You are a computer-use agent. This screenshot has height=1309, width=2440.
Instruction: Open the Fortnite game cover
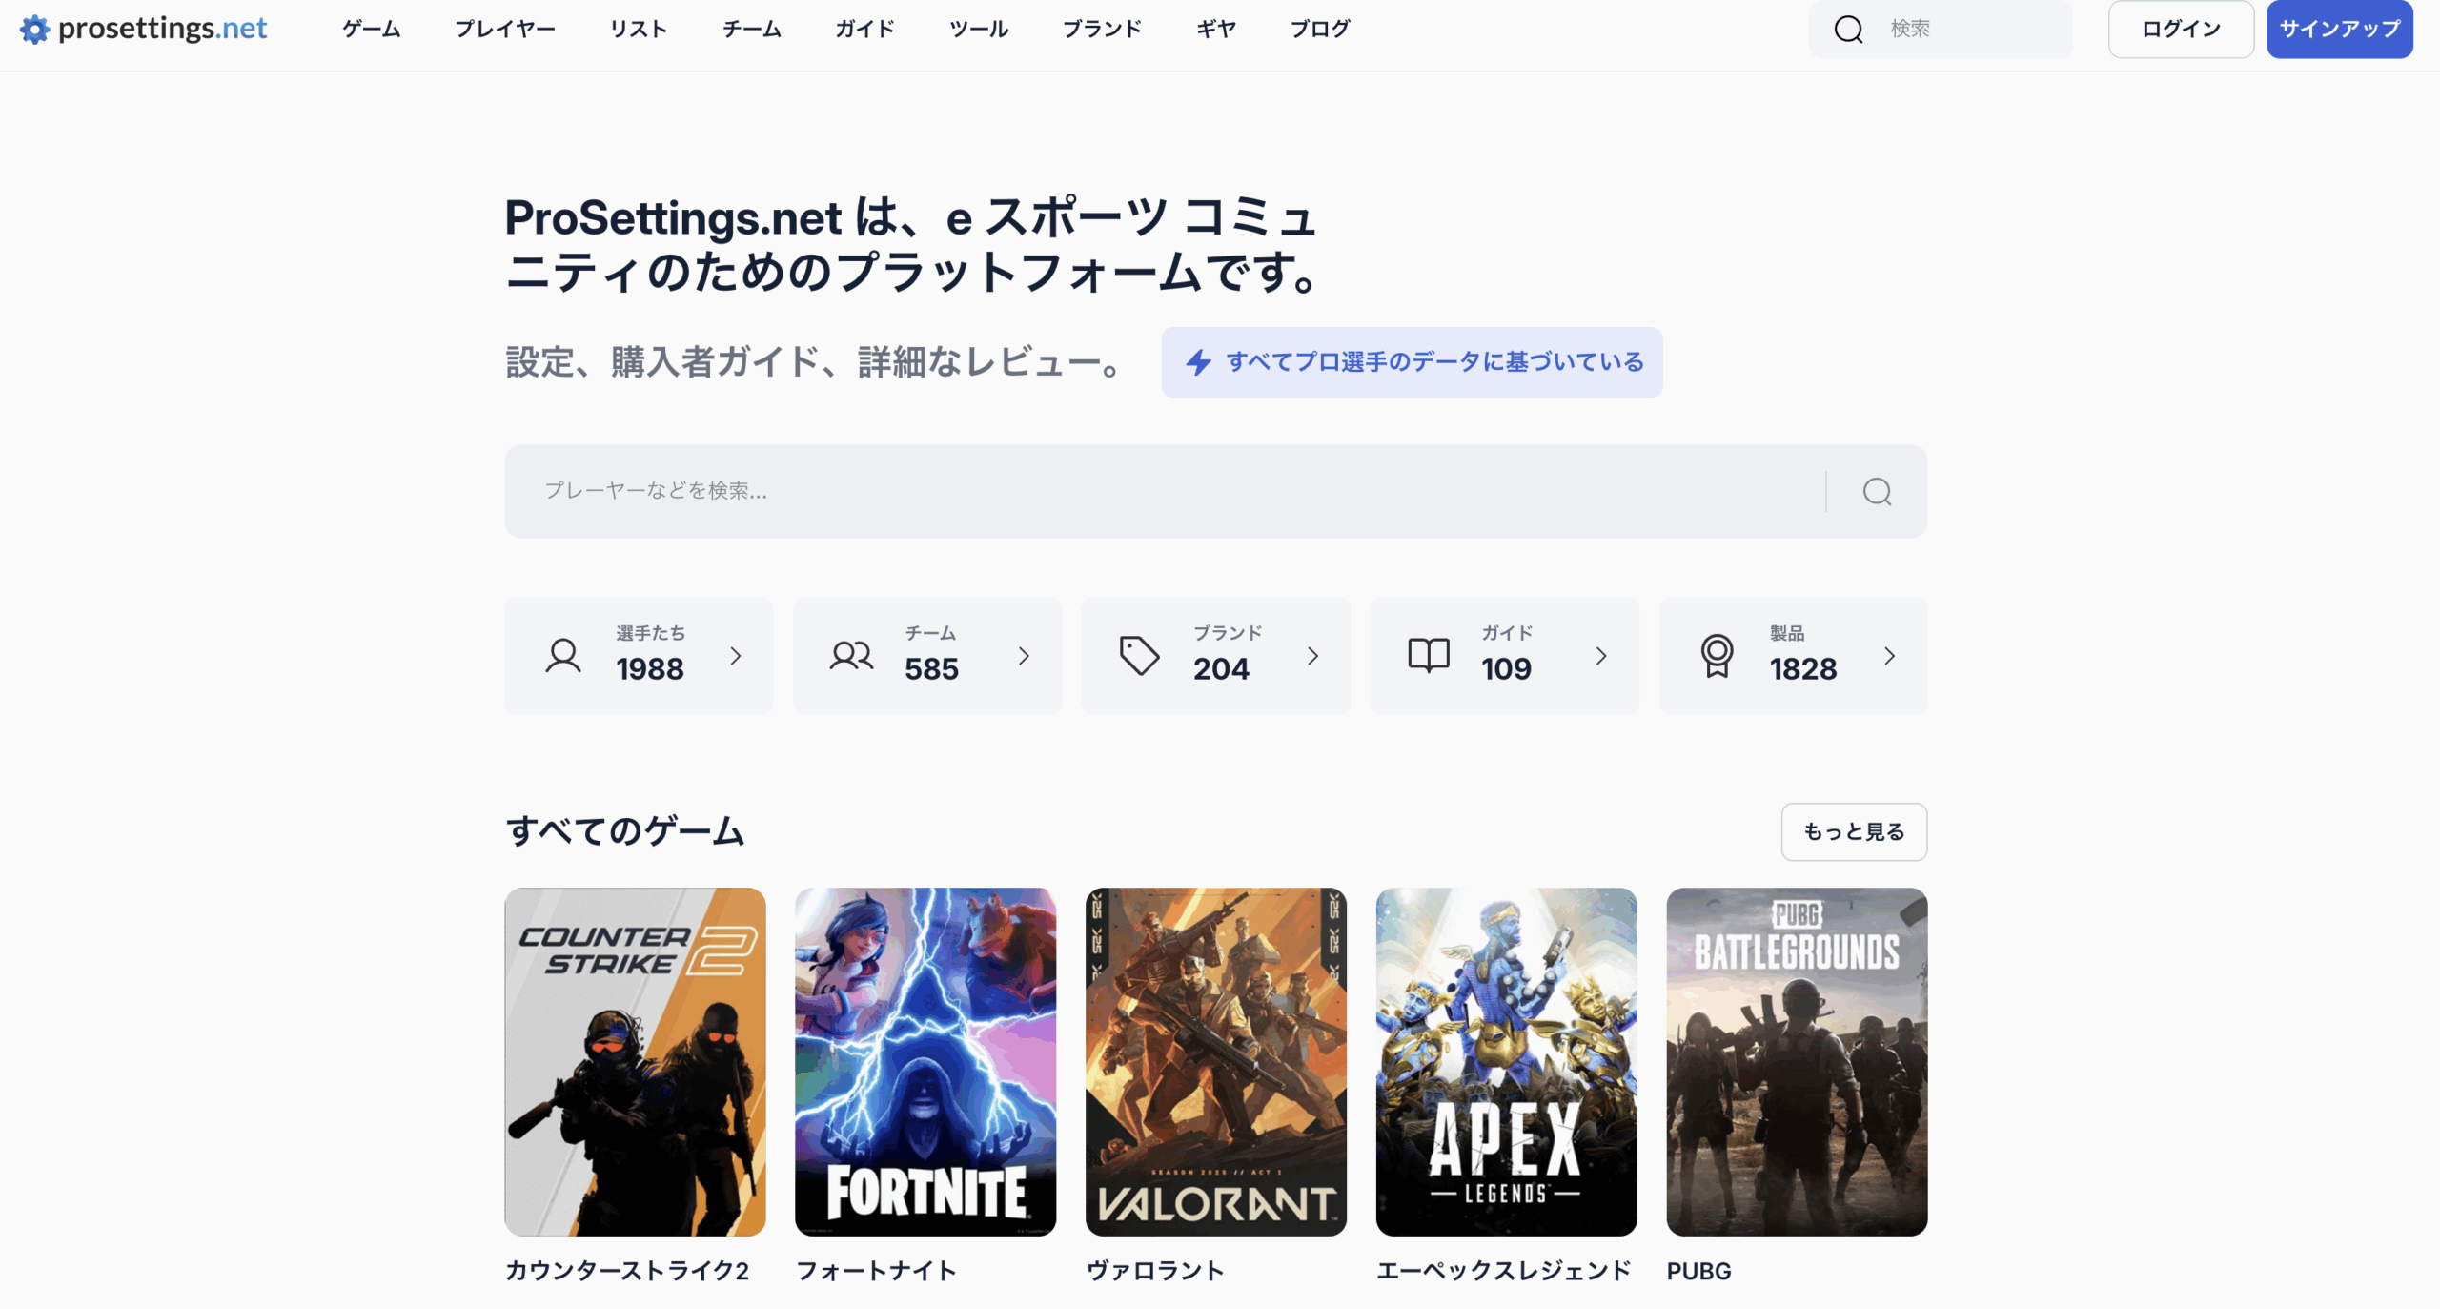coord(925,1062)
